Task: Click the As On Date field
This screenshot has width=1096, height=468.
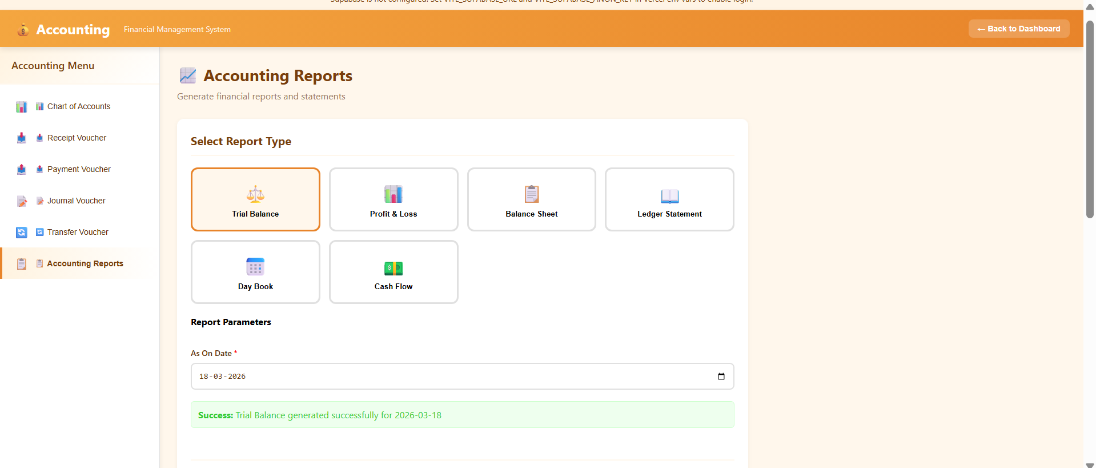Action: [x=451, y=377]
